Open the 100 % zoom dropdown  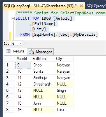21,43
